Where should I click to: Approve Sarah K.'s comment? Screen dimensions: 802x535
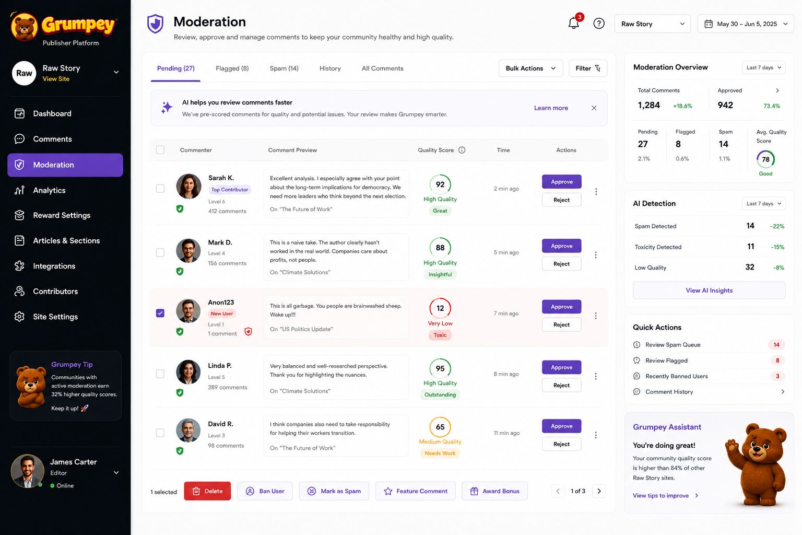(562, 182)
